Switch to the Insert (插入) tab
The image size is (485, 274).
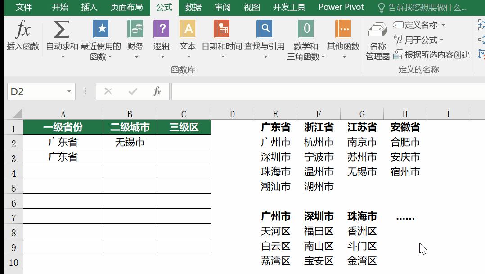(x=89, y=7)
